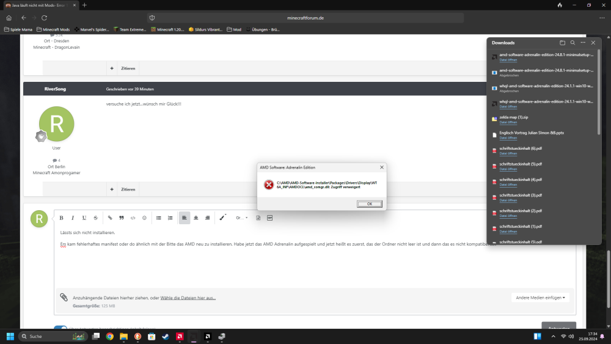
Task: Click 'Wähle die Dateien hier aus...' link
Action: [x=188, y=298]
